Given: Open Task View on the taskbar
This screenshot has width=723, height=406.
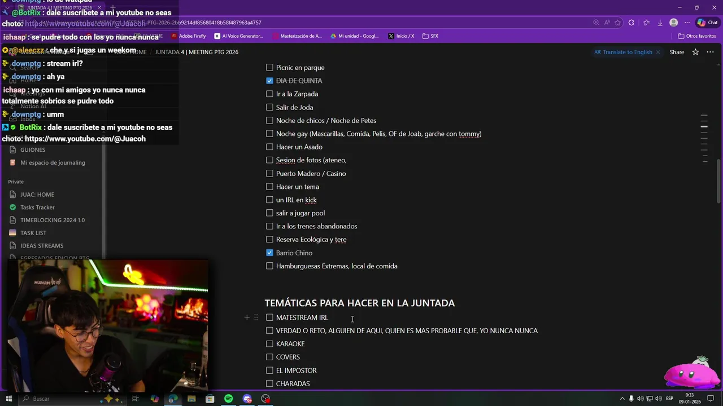Looking at the screenshot, I should pos(136,399).
